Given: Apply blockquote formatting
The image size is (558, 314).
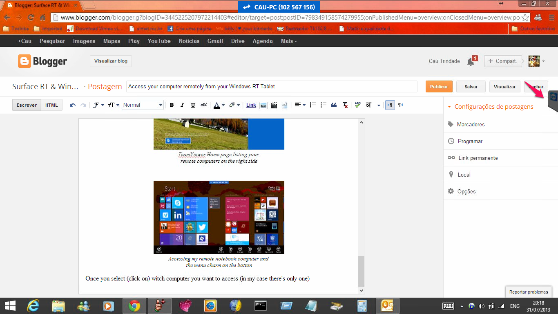Looking at the screenshot, I should tap(334, 105).
